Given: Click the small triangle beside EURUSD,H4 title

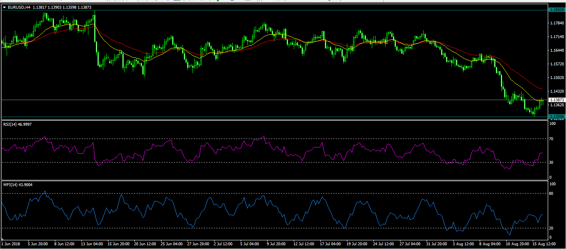Looking at the screenshot, I should point(4,7).
